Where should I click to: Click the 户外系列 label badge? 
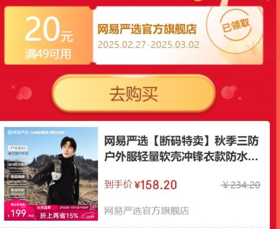pos(18,148)
